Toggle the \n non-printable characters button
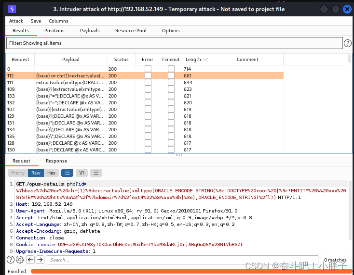 point(82,173)
